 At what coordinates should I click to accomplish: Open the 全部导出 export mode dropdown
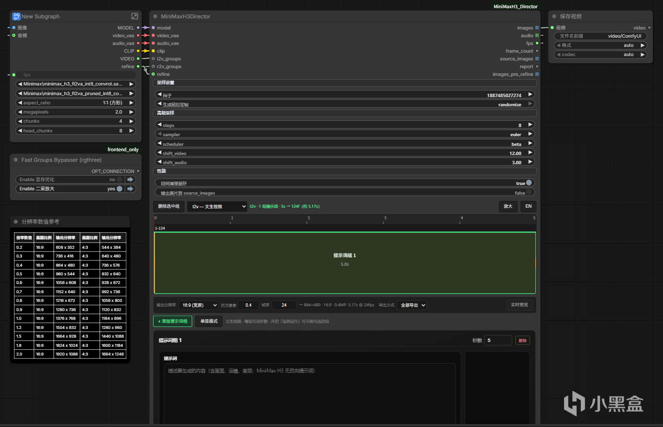pos(412,305)
